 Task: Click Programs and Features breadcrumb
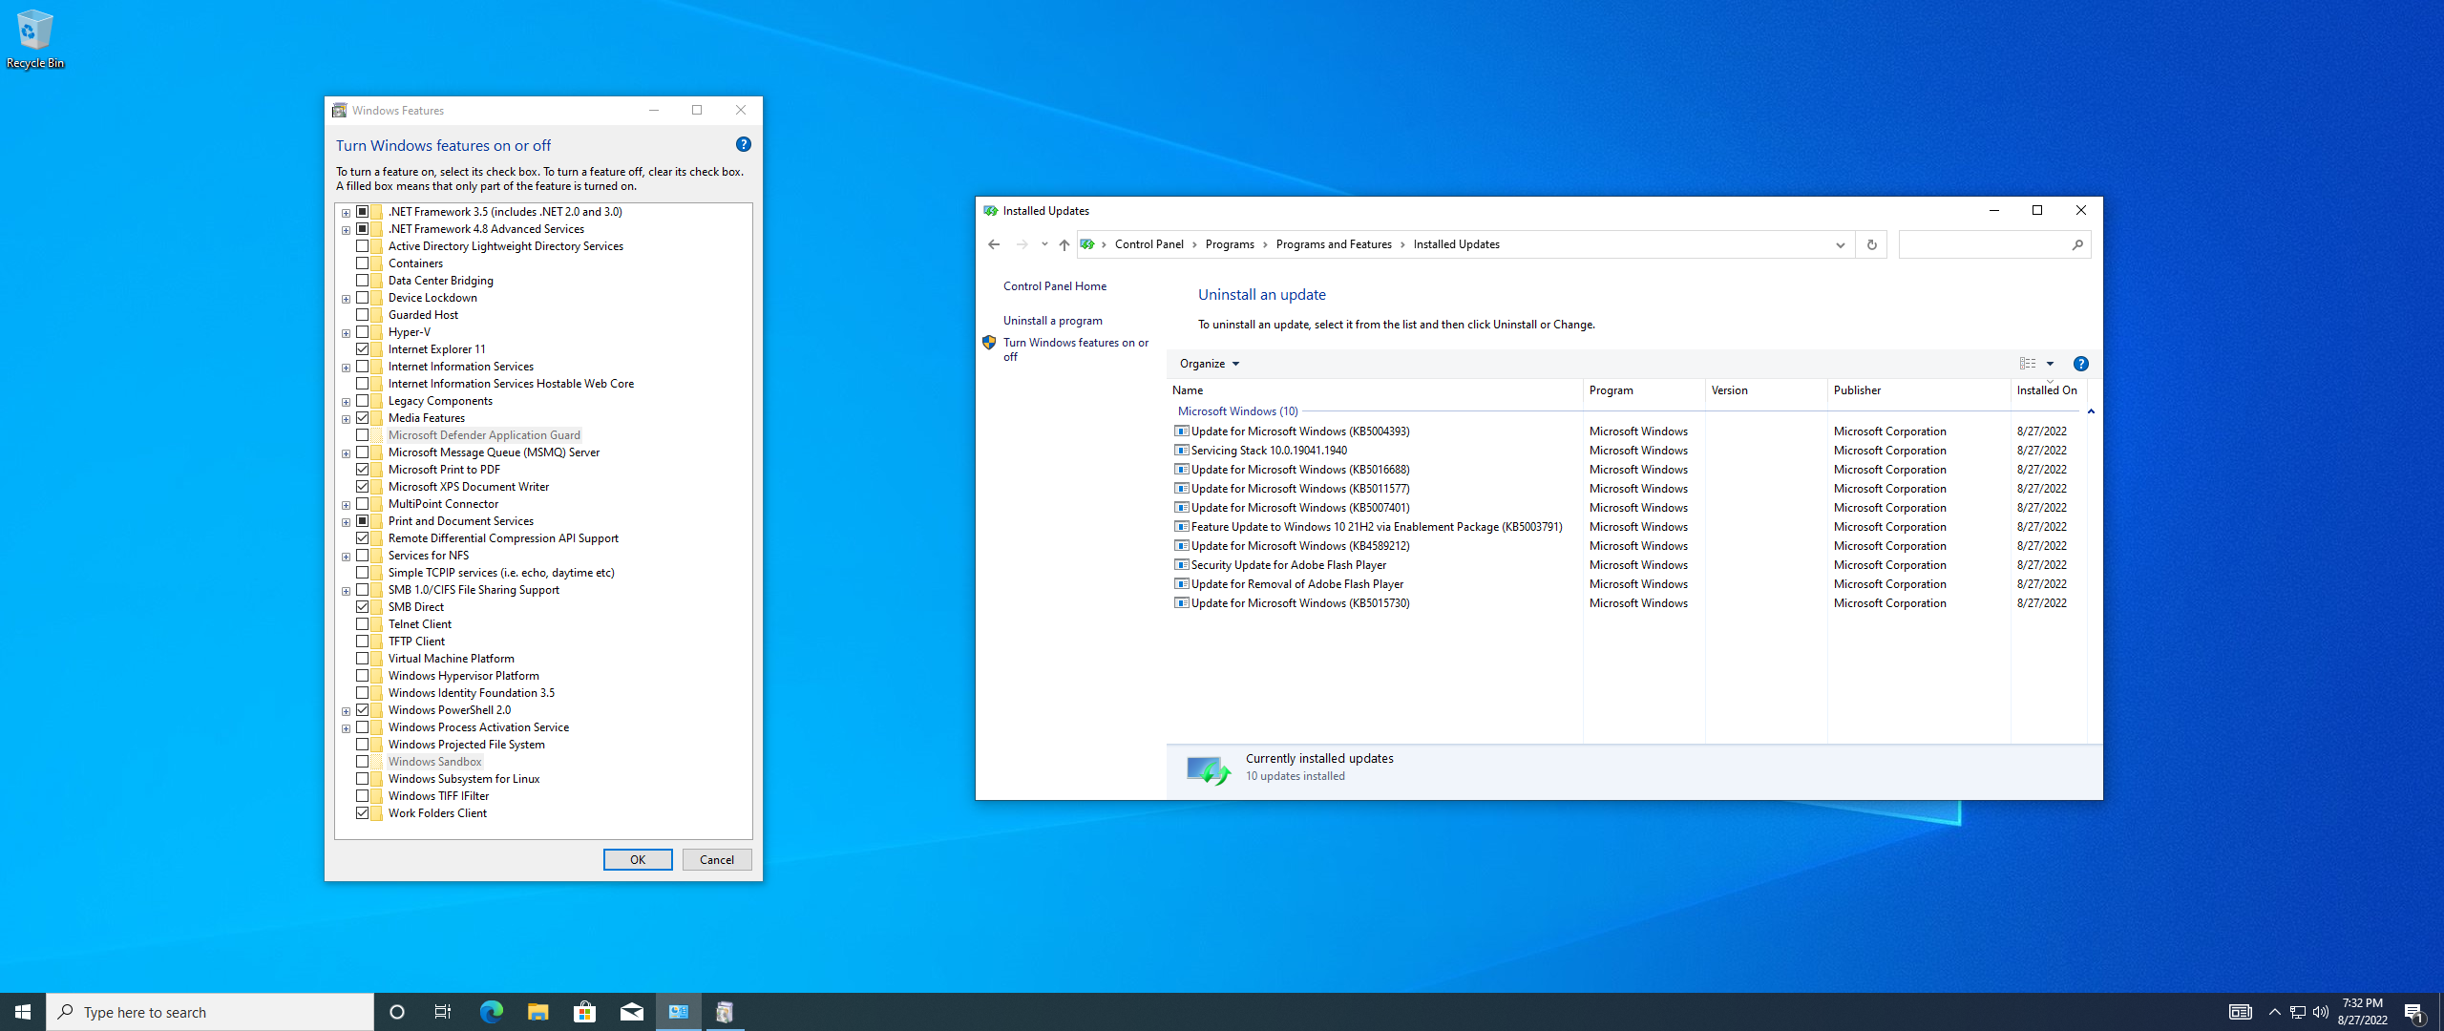coord(1334,244)
